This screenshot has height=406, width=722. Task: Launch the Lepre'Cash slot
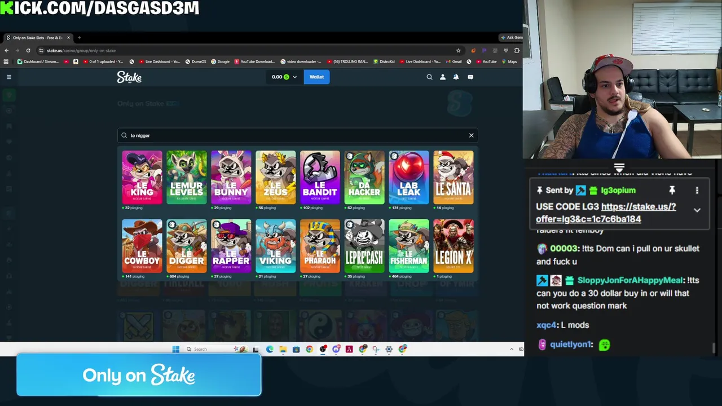click(x=365, y=246)
